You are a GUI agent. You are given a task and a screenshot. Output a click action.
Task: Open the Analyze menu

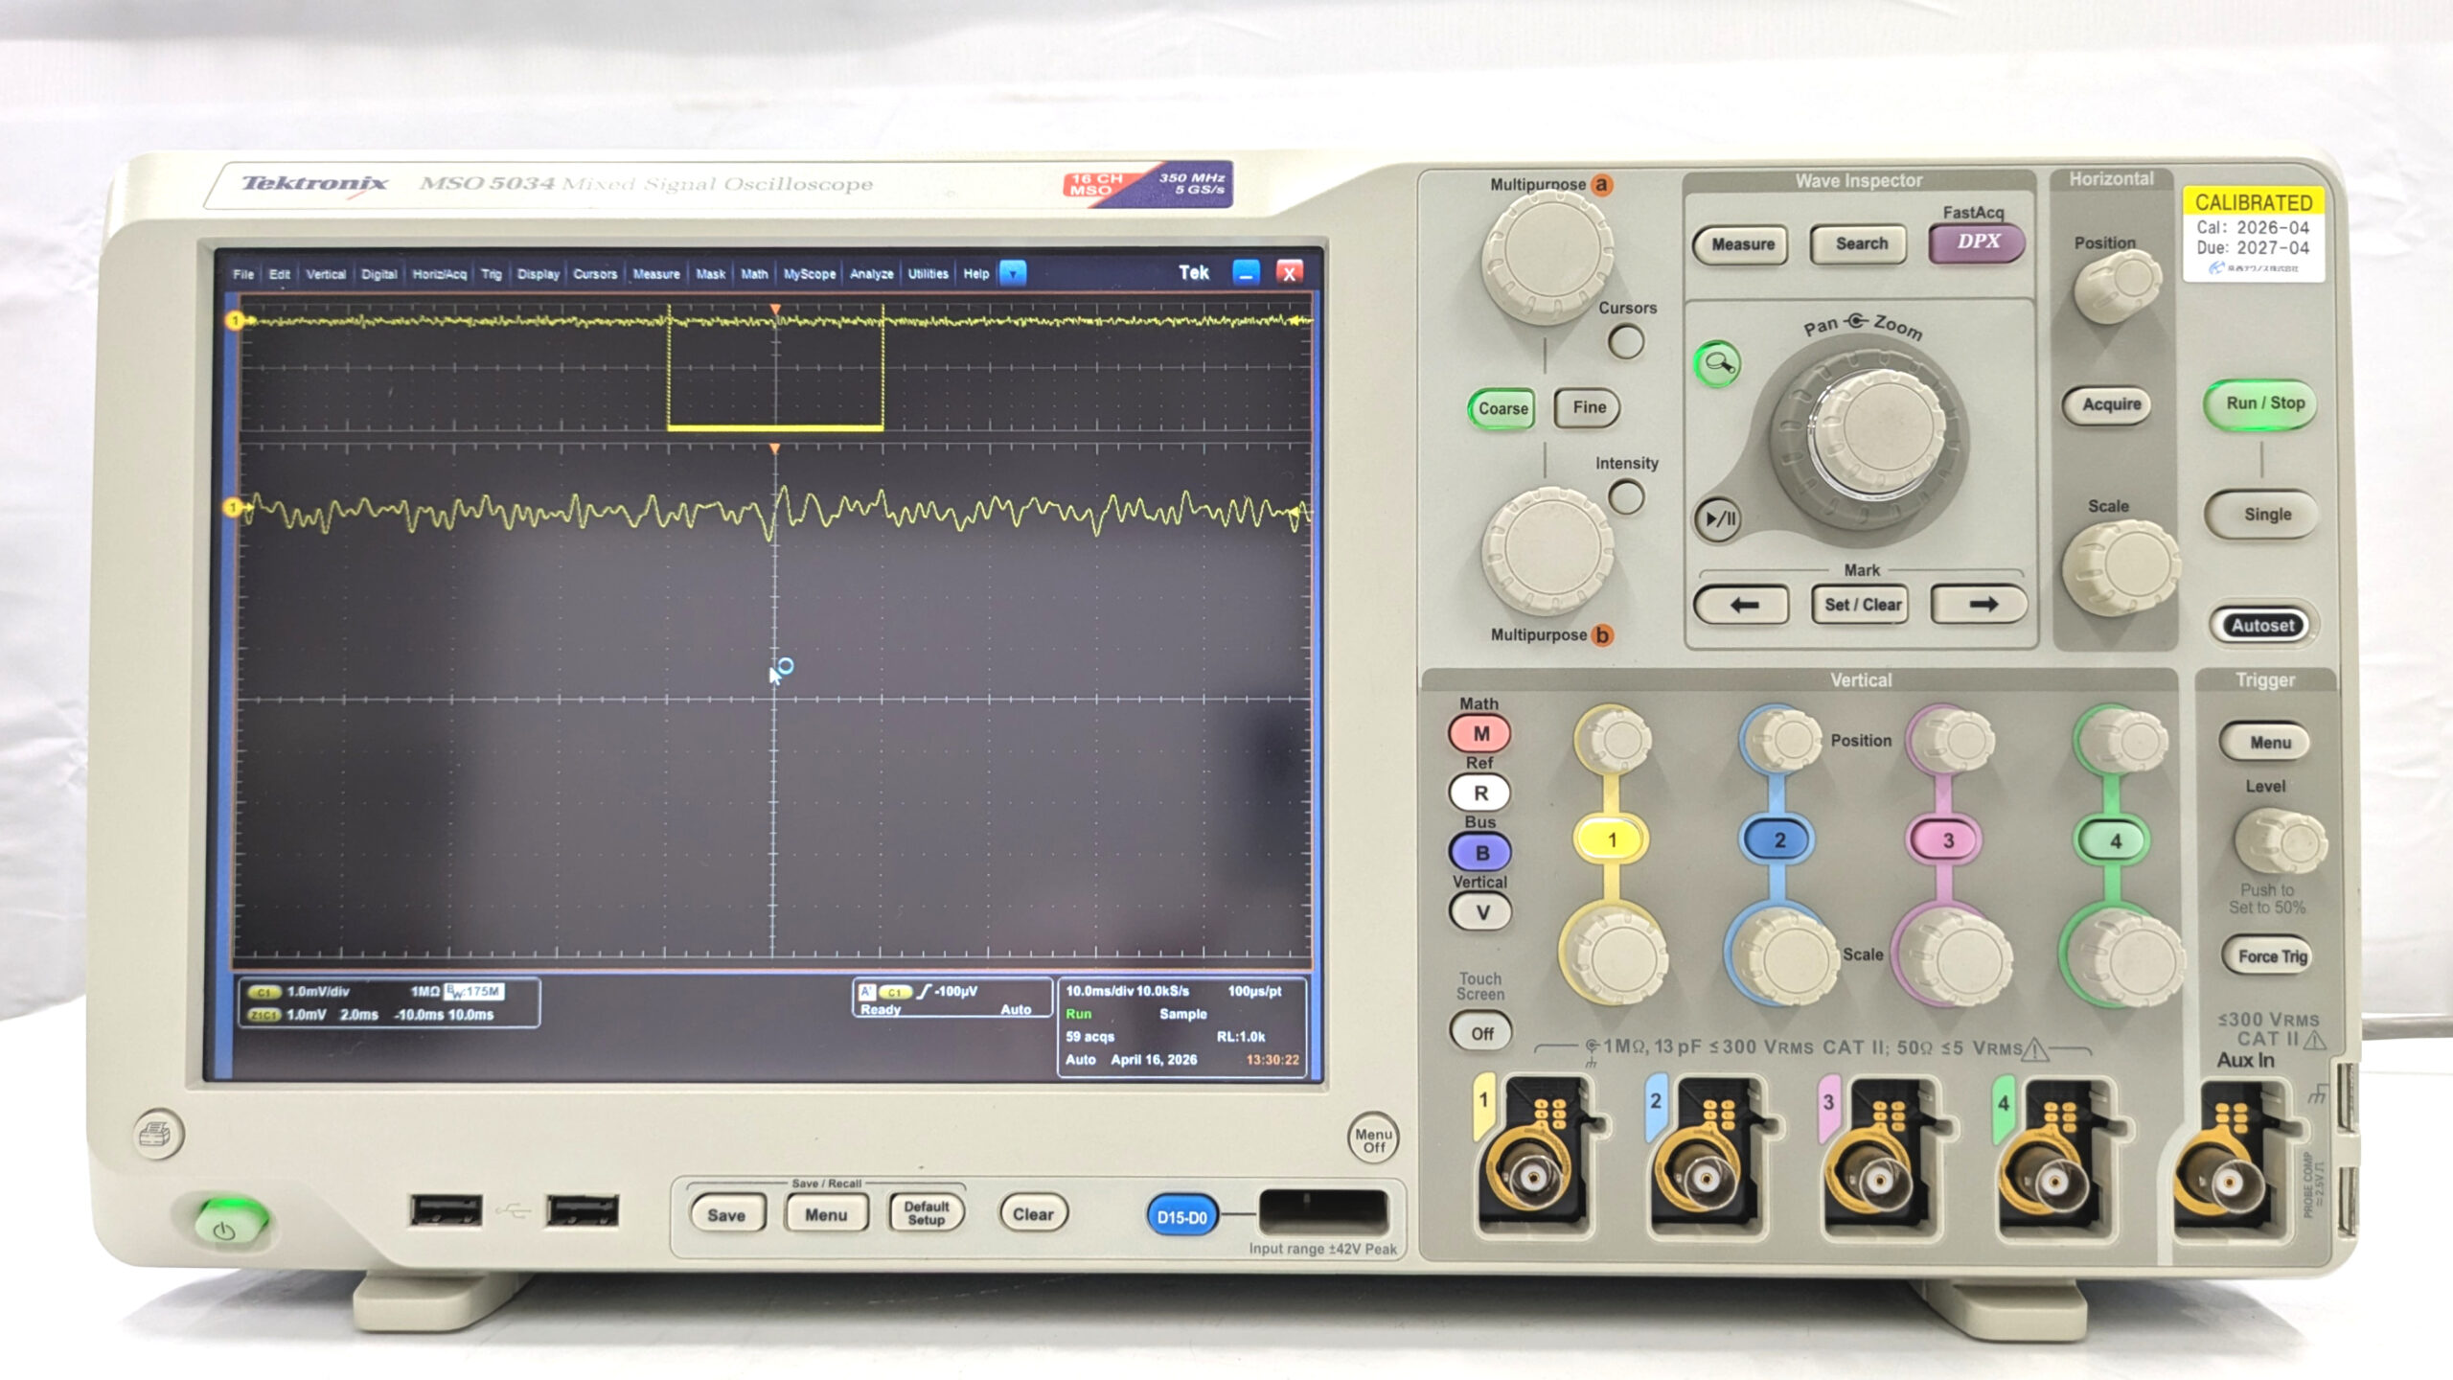[872, 274]
